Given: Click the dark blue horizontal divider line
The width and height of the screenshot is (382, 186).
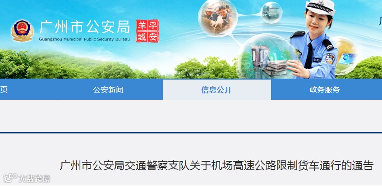Looking at the screenshot, I should point(191,133).
